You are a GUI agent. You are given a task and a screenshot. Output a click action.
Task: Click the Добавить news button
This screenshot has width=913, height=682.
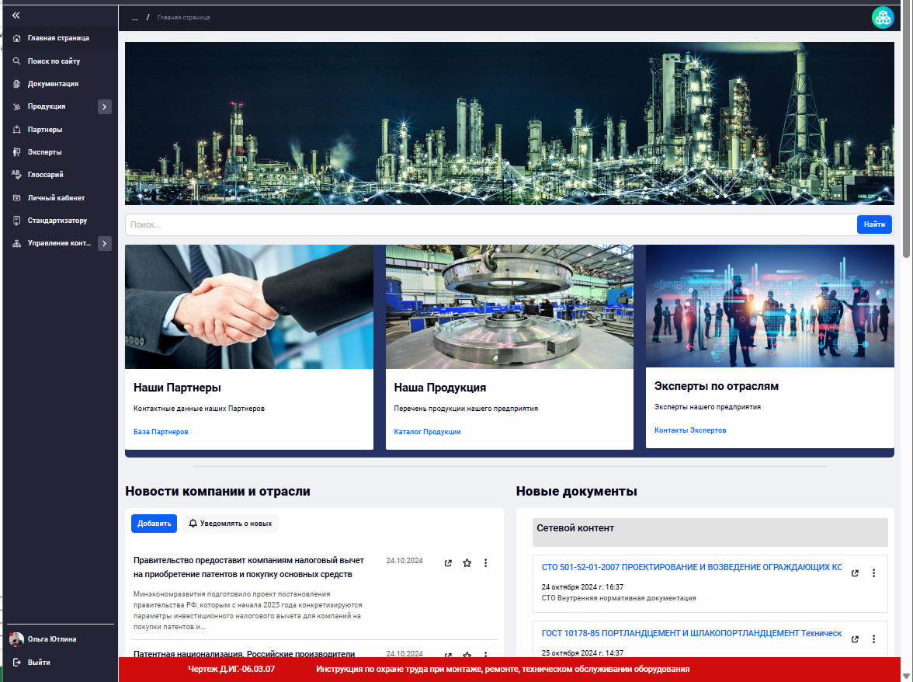pyautogui.click(x=154, y=524)
